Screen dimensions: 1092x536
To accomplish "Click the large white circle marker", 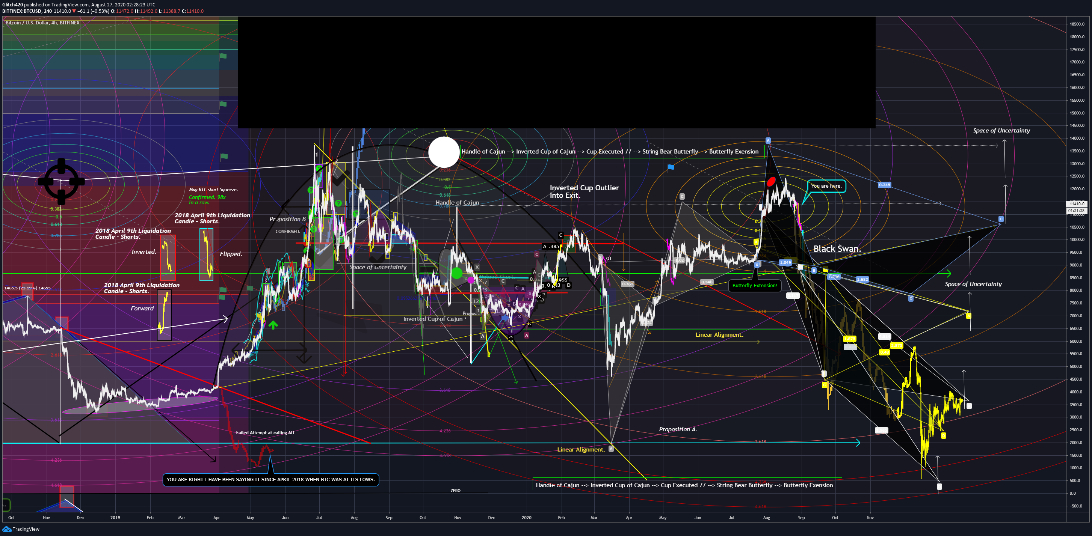I will click(444, 152).
